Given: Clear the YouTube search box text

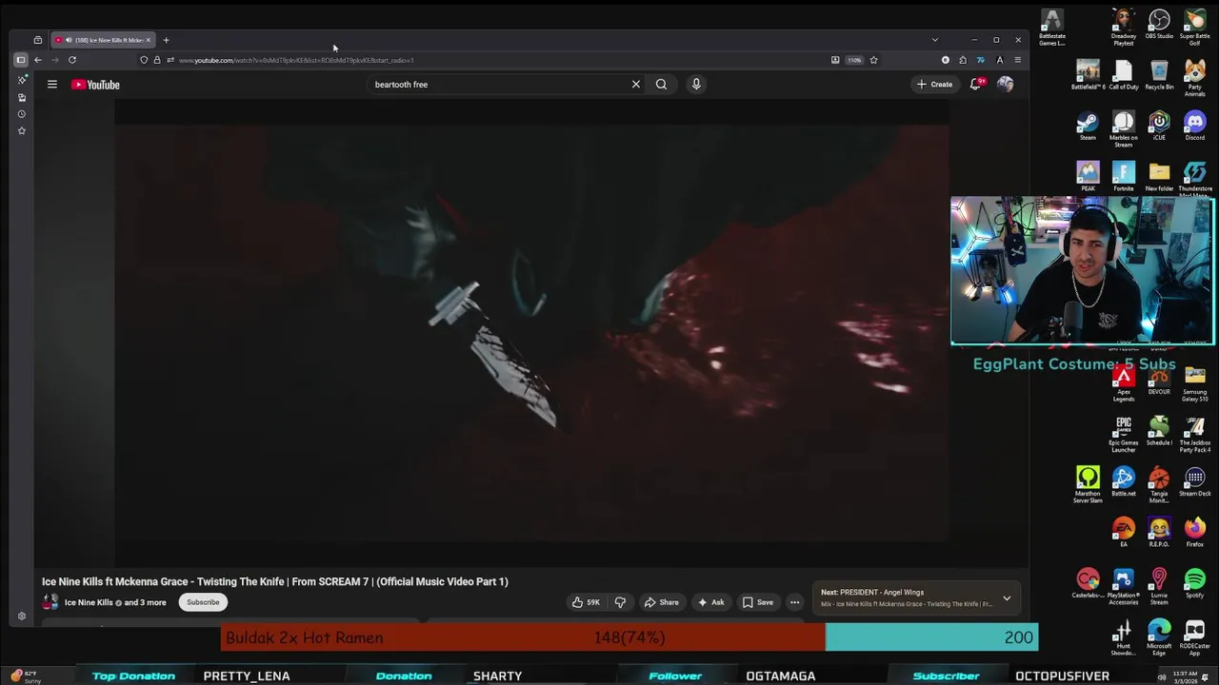Looking at the screenshot, I should pyautogui.click(x=636, y=85).
